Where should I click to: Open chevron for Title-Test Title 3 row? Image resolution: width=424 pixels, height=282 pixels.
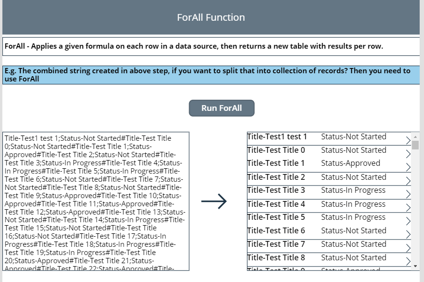click(408, 194)
